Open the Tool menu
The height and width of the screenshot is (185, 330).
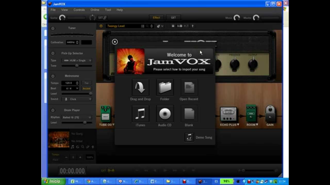click(108, 10)
